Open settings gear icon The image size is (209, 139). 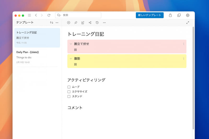[188, 15]
